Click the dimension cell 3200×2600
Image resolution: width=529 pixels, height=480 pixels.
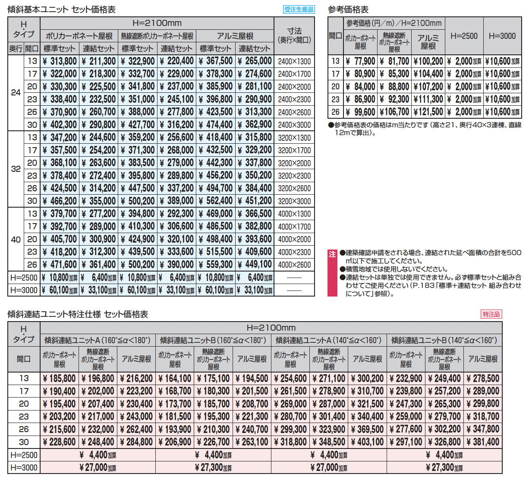(x=294, y=188)
